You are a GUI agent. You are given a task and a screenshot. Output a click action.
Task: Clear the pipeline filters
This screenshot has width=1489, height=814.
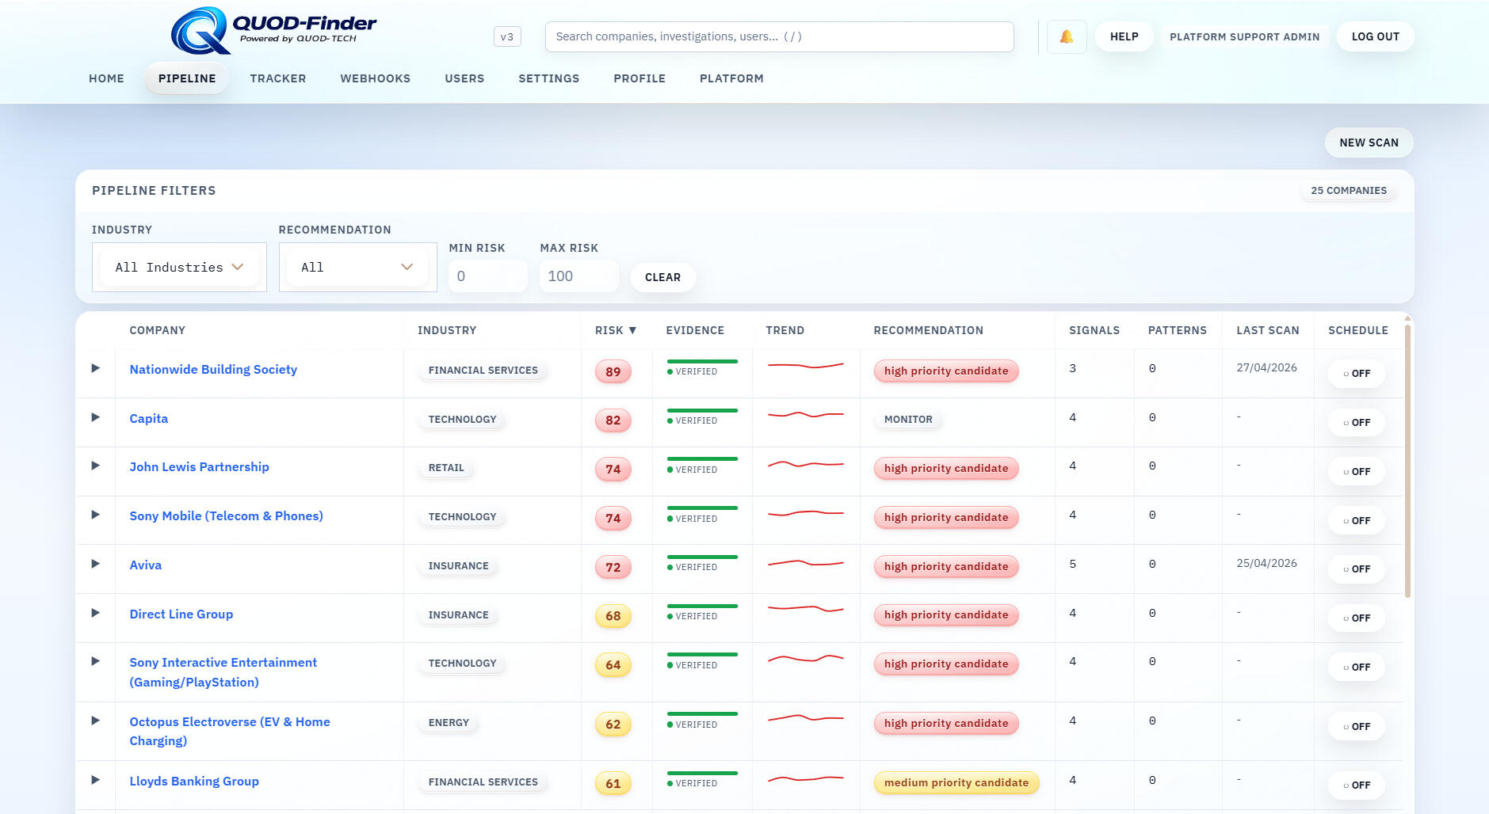662,277
